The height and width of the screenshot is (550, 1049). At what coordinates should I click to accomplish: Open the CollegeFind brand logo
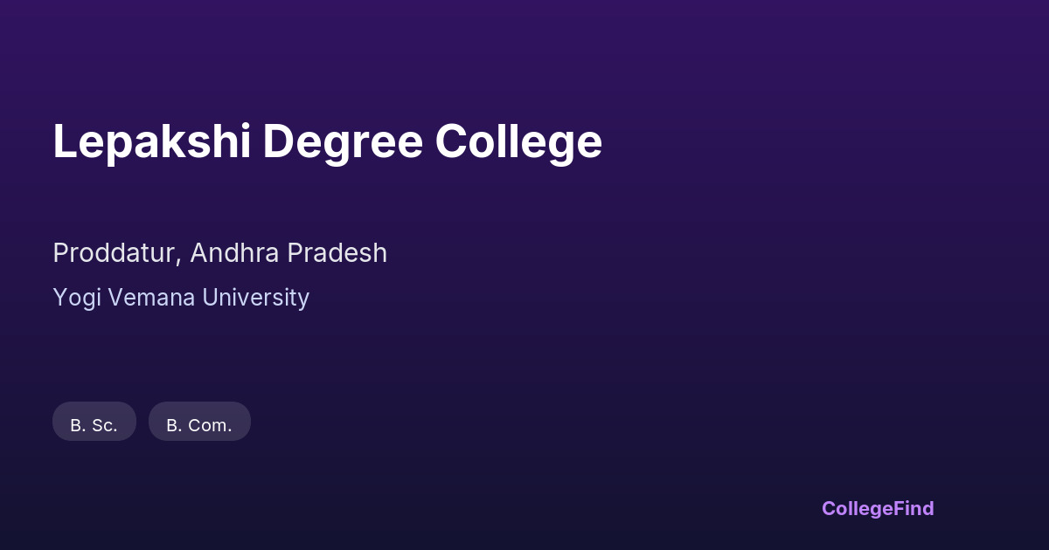[x=878, y=508]
